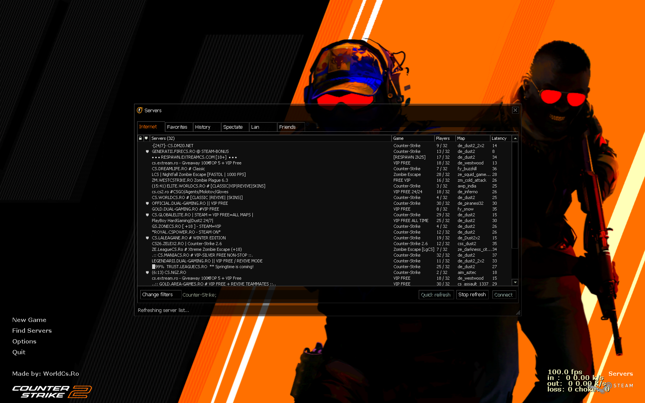The image size is (645, 403).
Task: Select cs.cs2.ro #CSGO/Agents/Molotov/Gloves server
Action: [x=324, y=192]
